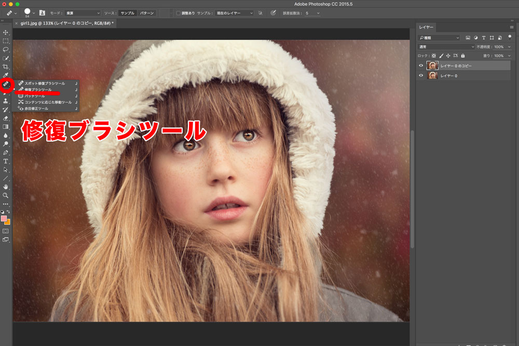
Task: Open the tool preset picker arrow
Action: (x=16, y=13)
